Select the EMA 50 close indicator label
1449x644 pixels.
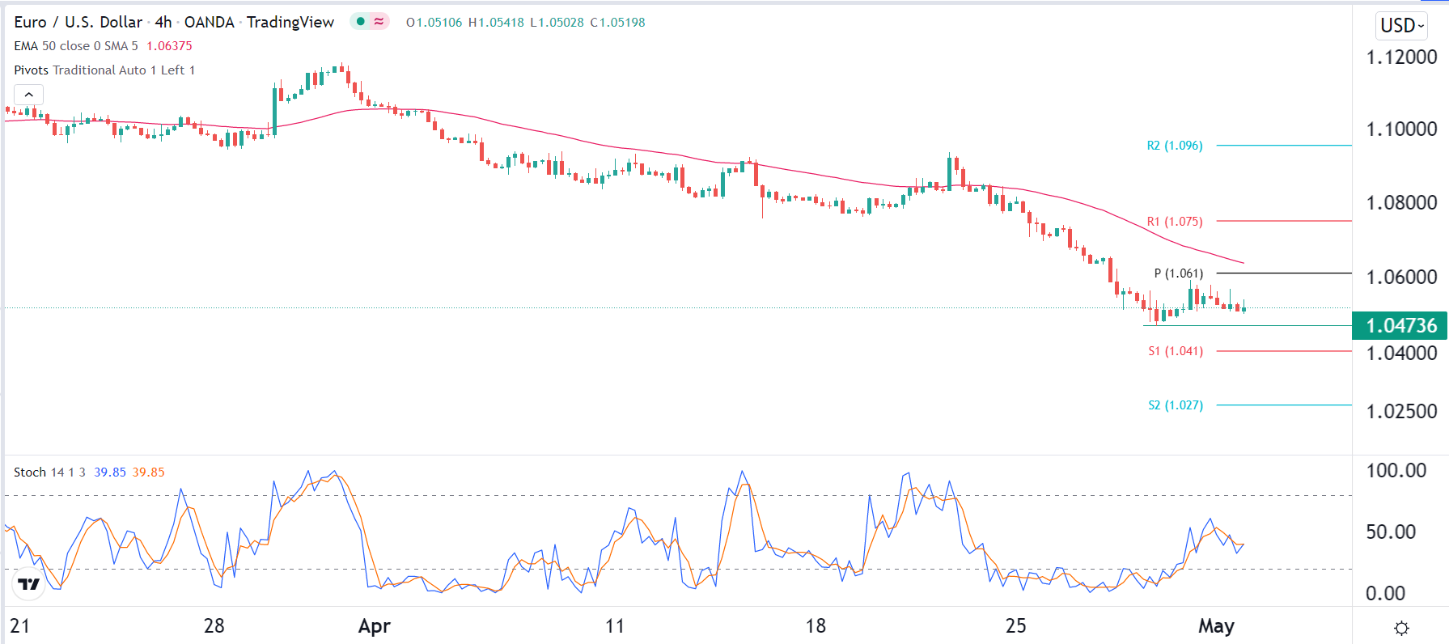point(76,46)
